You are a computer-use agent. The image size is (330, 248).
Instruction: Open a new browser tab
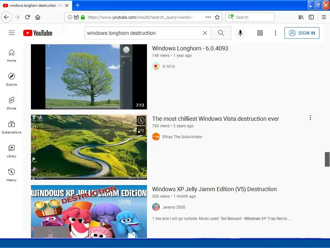pos(77,5)
